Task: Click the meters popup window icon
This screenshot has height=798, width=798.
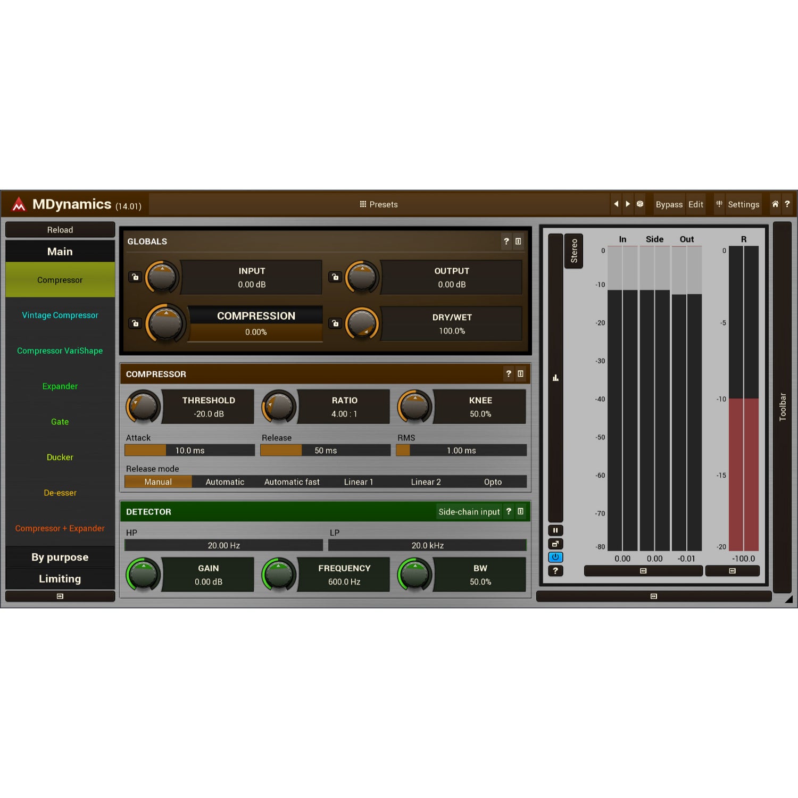Action: (x=555, y=544)
